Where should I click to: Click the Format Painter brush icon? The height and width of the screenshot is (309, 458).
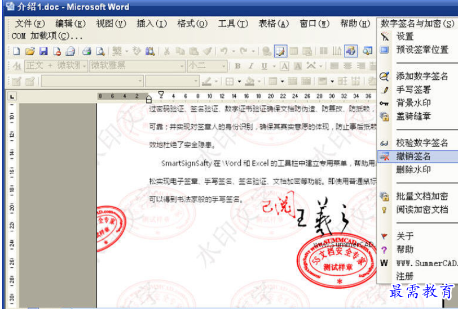tap(208, 51)
